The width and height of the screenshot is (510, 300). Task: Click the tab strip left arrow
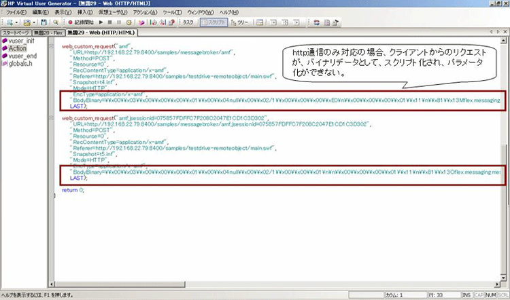[491, 32]
